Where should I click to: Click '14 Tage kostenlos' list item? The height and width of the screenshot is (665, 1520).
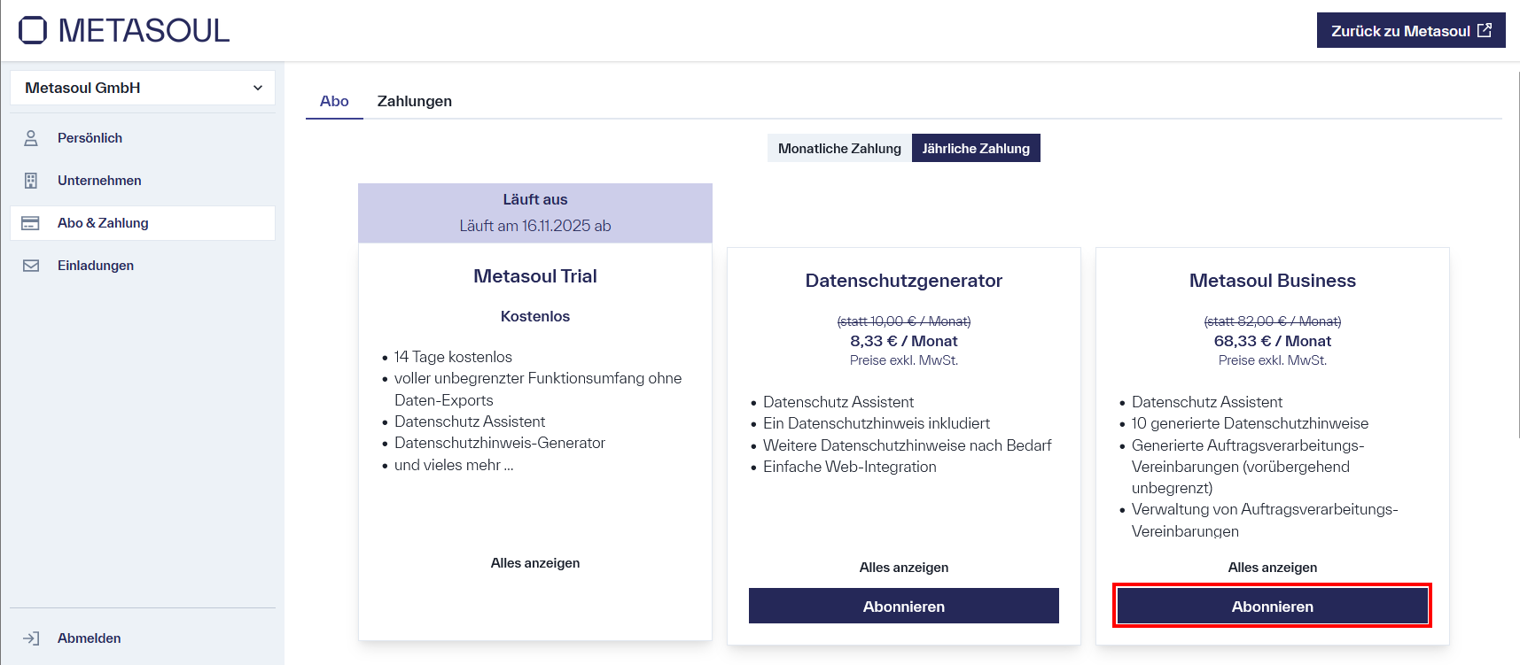pyautogui.click(x=453, y=357)
